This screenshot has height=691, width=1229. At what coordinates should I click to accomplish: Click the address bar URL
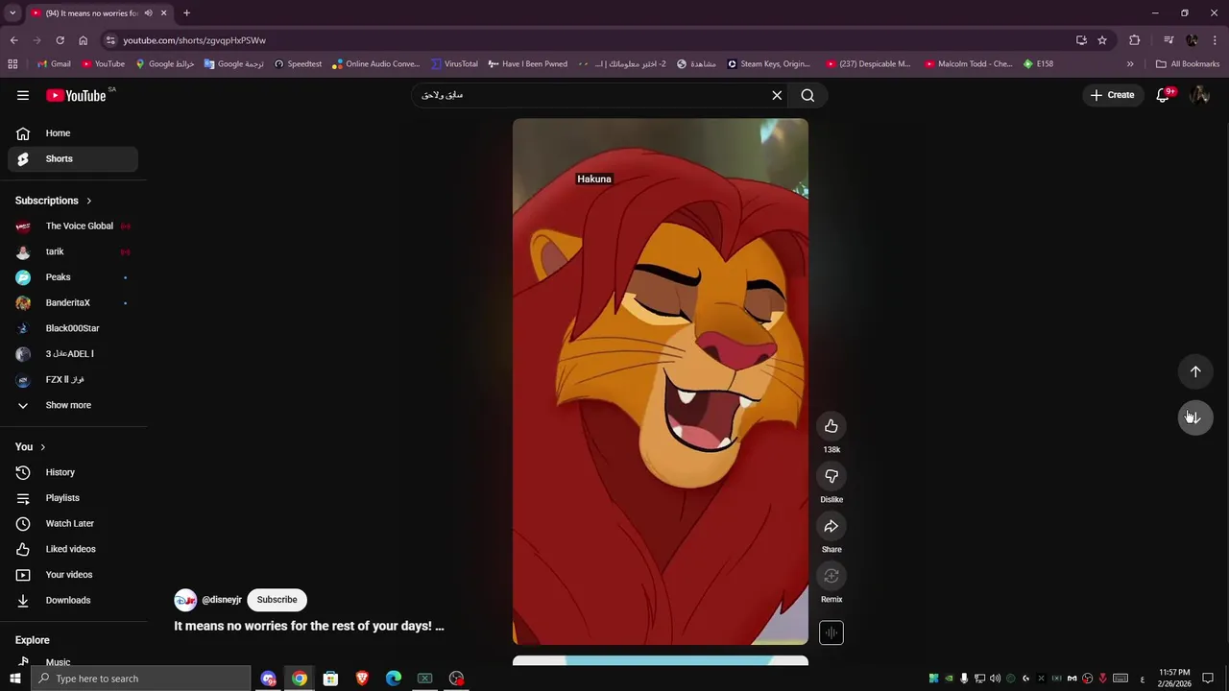[195, 40]
